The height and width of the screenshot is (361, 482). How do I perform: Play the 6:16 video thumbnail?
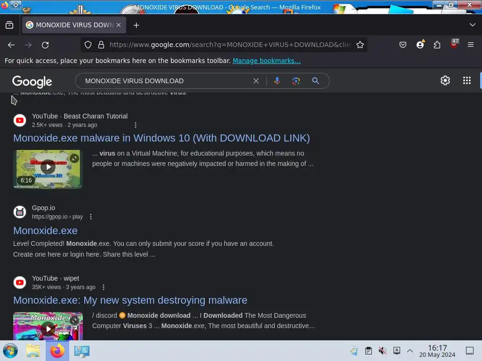pyautogui.click(x=48, y=169)
